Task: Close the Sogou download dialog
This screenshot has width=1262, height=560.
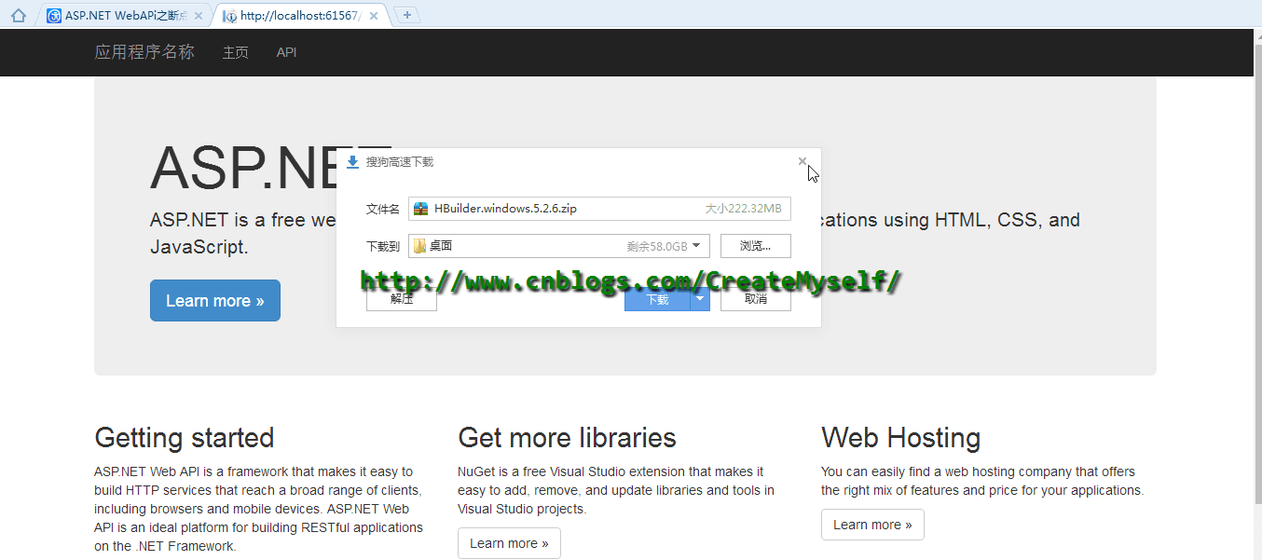Action: (802, 161)
